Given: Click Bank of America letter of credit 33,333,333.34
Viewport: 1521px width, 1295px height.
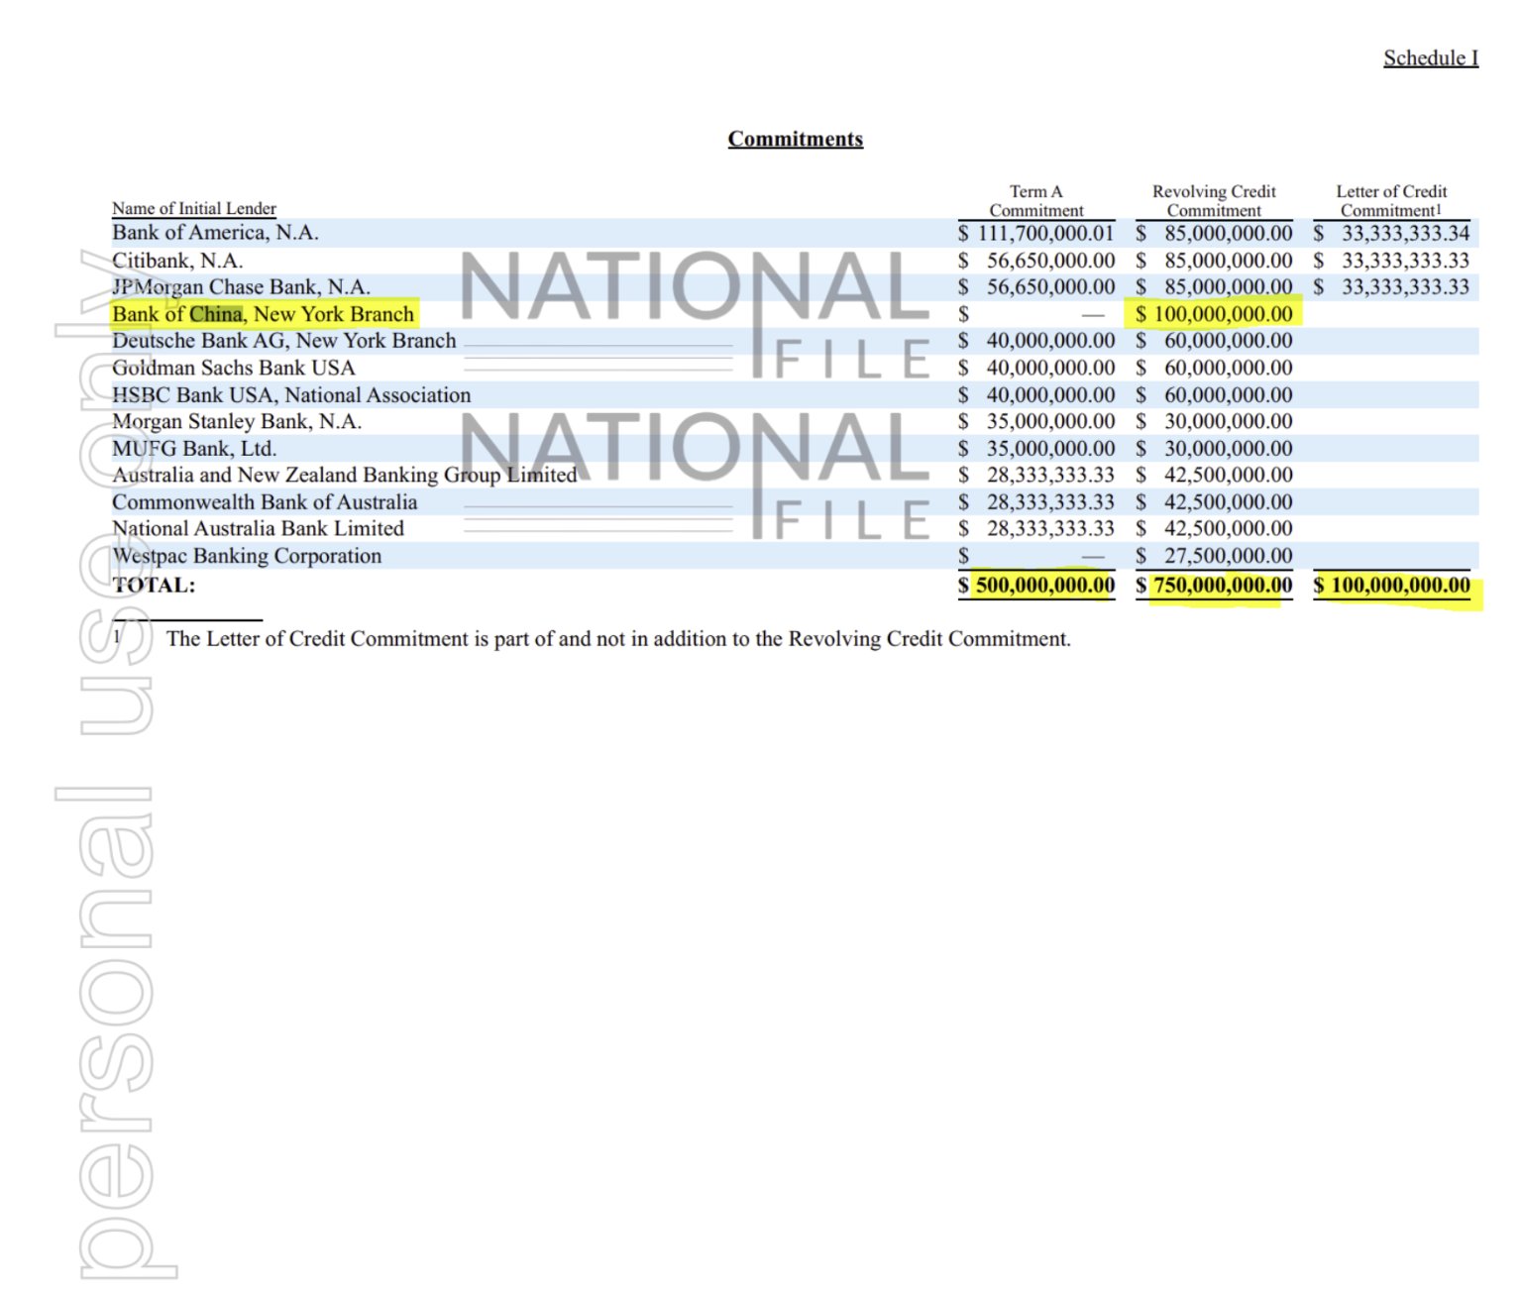Looking at the screenshot, I should pyautogui.click(x=1405, y=233).
